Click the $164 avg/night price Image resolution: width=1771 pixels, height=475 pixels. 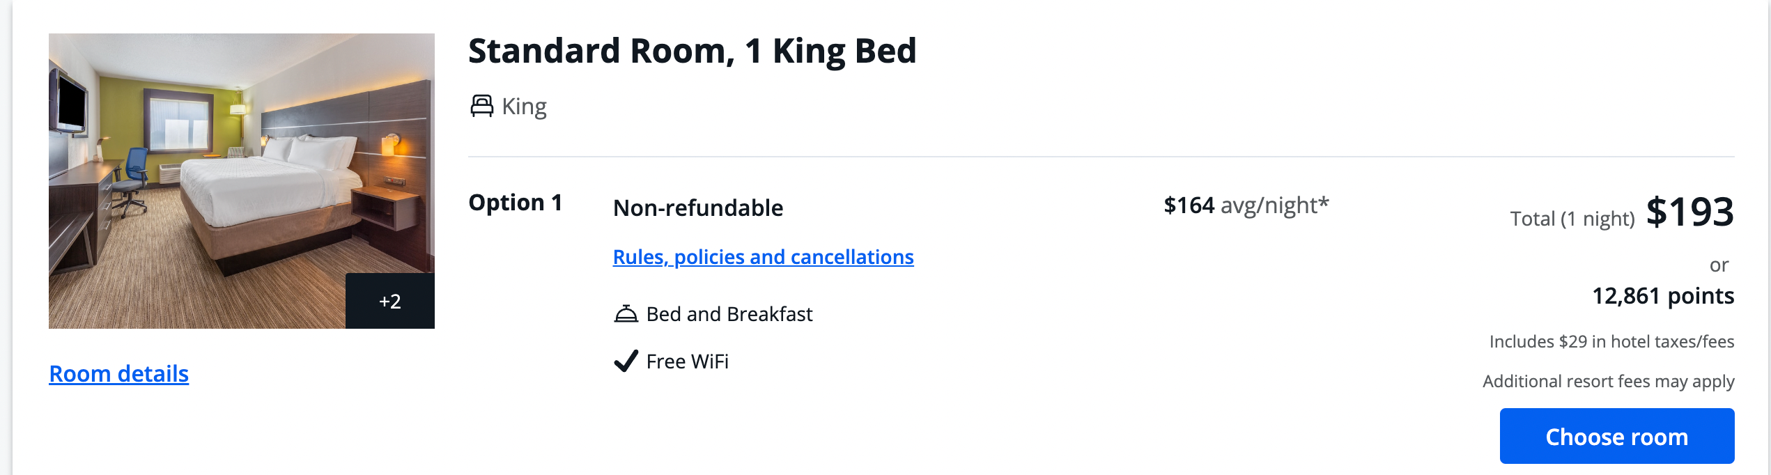tap(1244, 205)
